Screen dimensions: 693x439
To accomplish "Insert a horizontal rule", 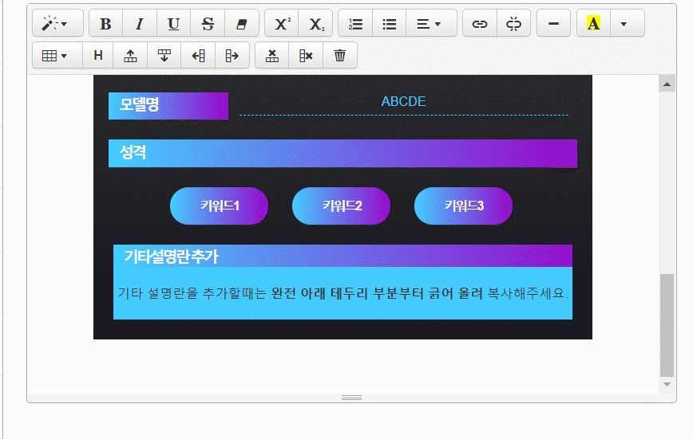I will coord(553,23).
